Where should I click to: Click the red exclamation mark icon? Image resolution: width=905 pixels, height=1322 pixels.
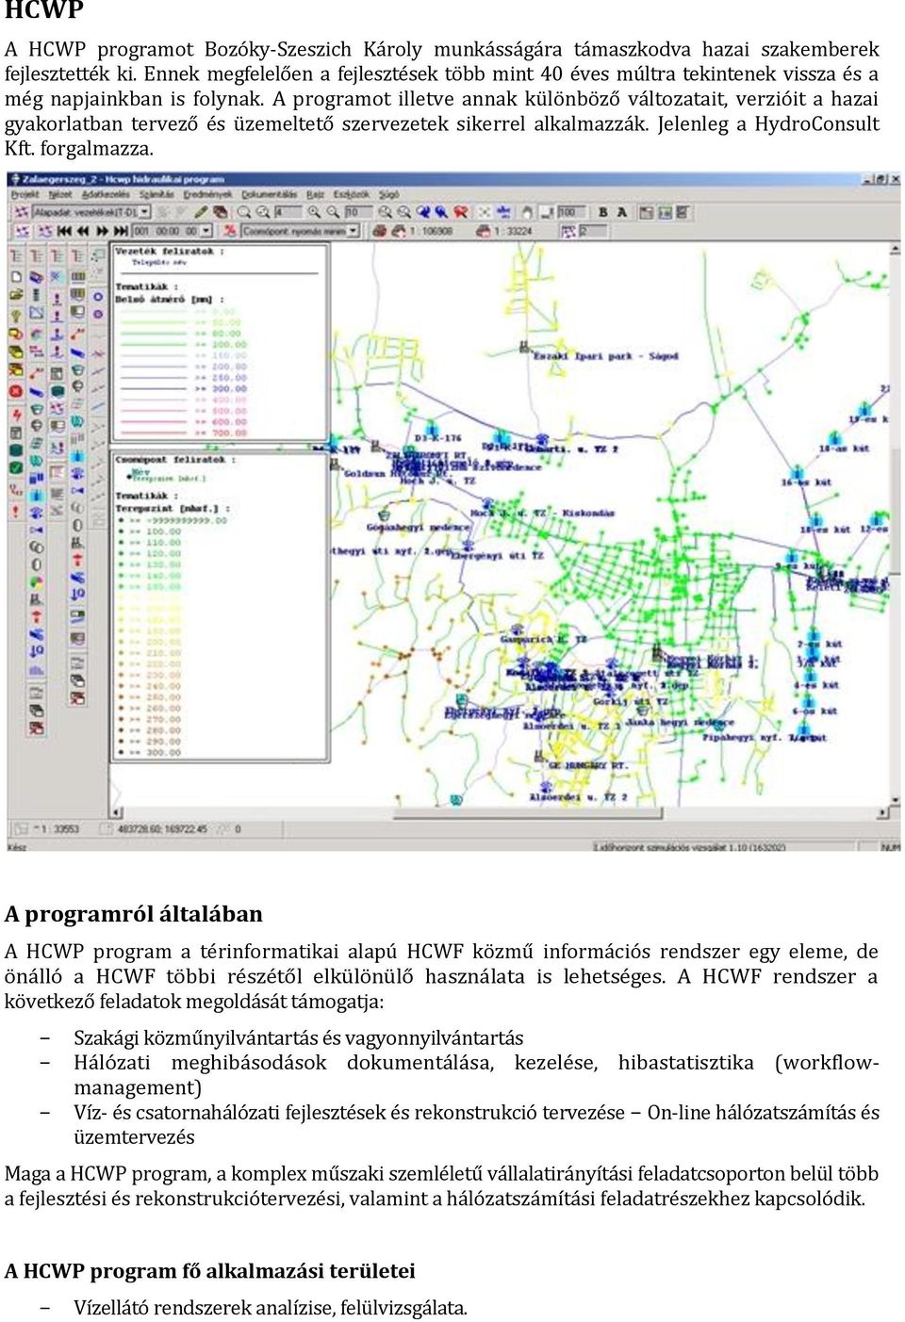(16, 511)
